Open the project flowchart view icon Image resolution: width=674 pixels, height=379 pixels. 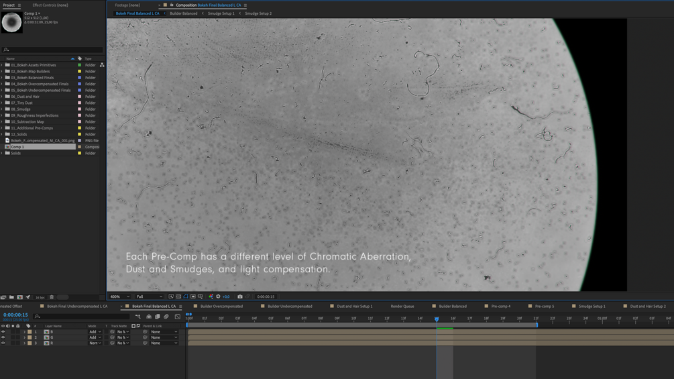[102, 65]
